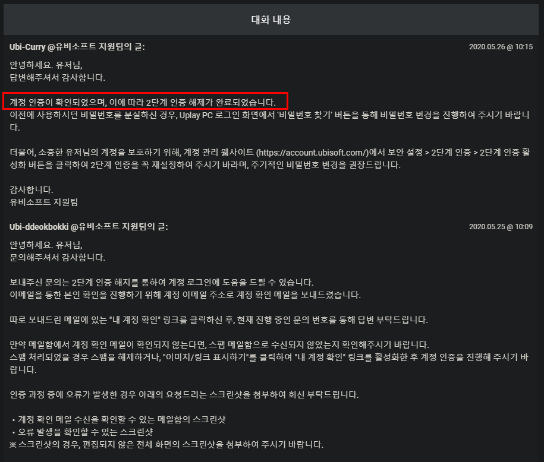The image size is (544, 462).
Task: Click the 인증 과정 중에 오류가 발생한 경우 line
Action: pos(184,395)
